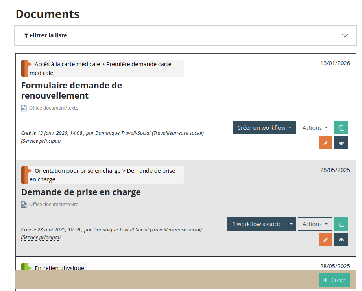The height and width of the screenshot is (291, 362).
Task: Edit Demande de prise en charge with pencil icon
Action: click(x=325, y=239)
